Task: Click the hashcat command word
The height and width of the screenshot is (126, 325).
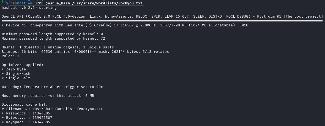Action: 18,3
